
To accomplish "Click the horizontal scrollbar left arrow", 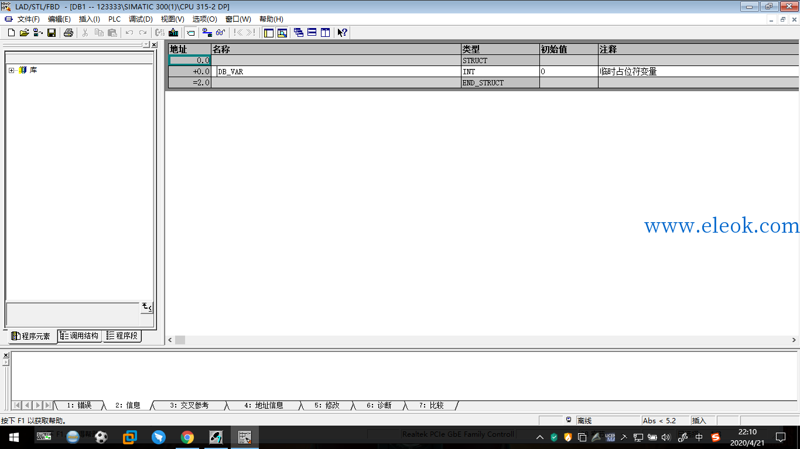I will click(x=170, y=340).
